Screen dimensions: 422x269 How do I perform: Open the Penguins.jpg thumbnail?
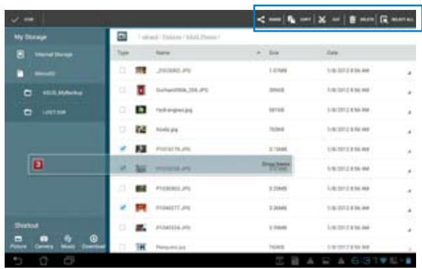point(141,247)
